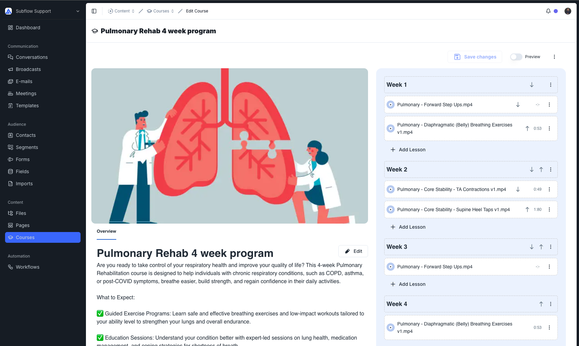Move Week 3 section up
This screenshot has height=346, width=579.
pos(541,247)
